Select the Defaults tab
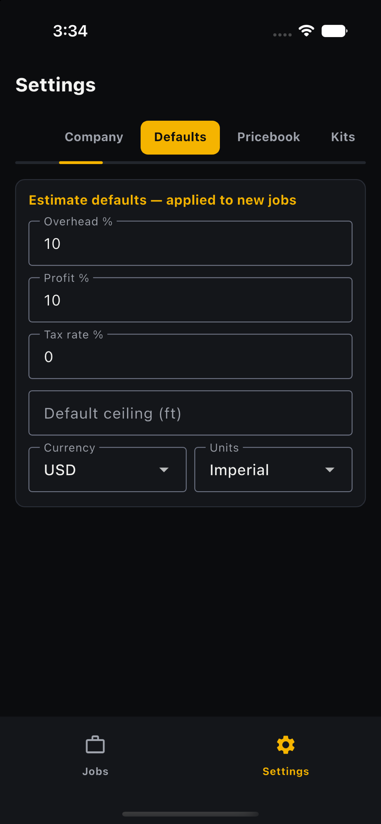This screenshot has height=824, width=381. pos(180,137)
